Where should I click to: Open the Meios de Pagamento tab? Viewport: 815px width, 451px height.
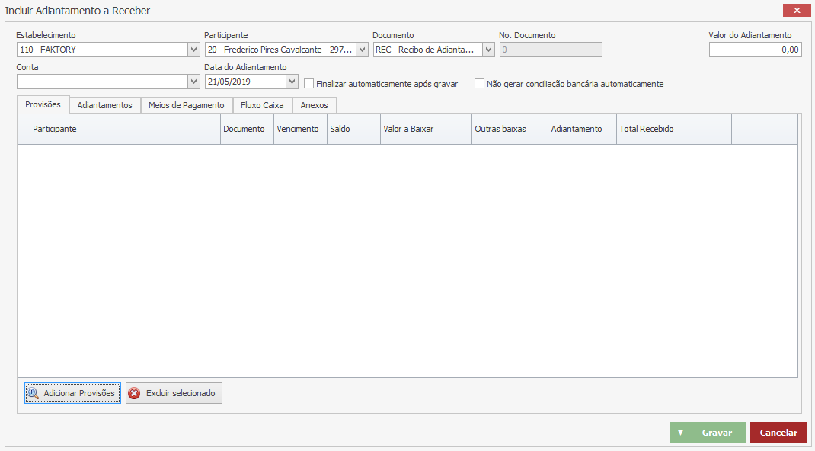(187, 105)
